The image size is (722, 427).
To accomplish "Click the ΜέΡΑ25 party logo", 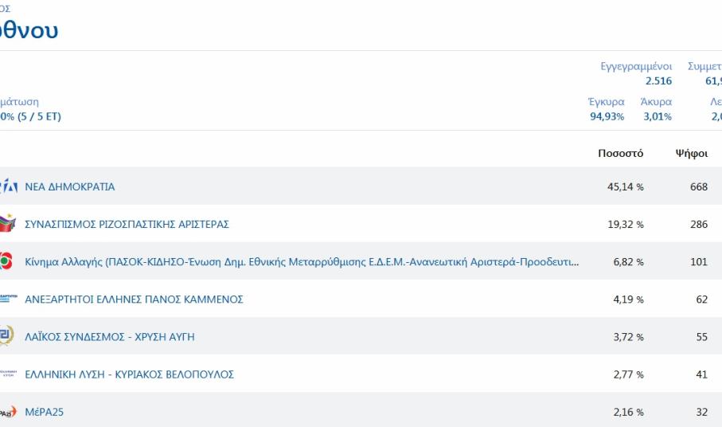I will coord(7,412).
